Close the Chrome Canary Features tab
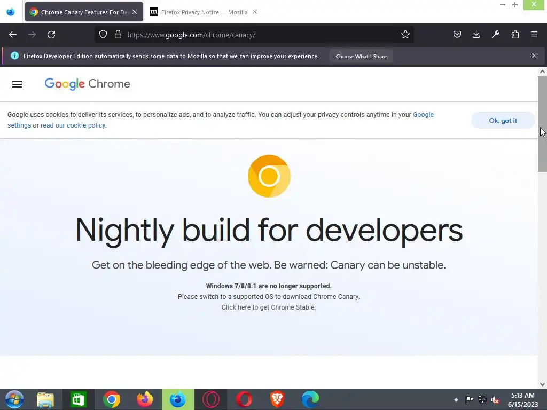Image resolution: width=547 pixels, height=410 pixels. pyautogui.click(x=135, y=12)
